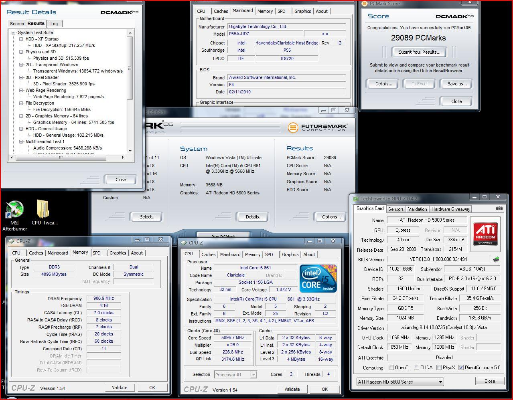
Task: Click the Close button in GPU-Z
Action: pos(489,381)
